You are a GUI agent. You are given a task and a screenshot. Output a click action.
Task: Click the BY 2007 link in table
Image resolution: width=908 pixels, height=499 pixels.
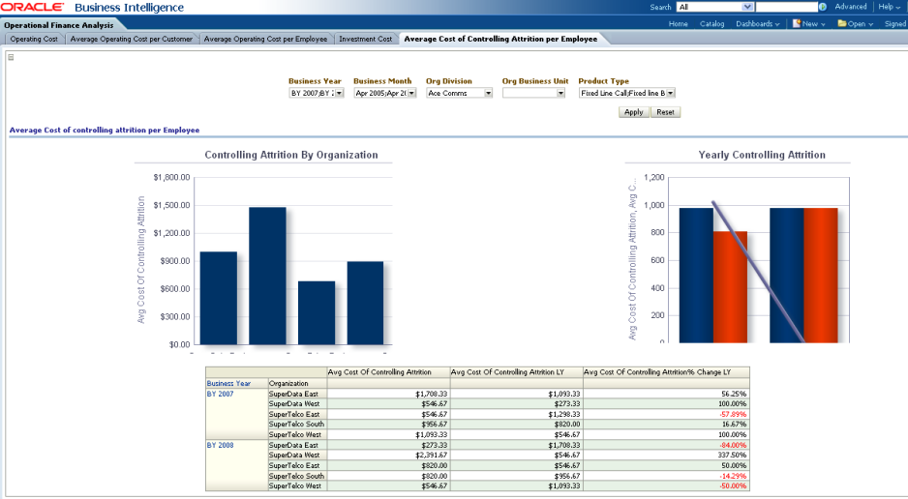pyautogui.click(x=220, y=394)
